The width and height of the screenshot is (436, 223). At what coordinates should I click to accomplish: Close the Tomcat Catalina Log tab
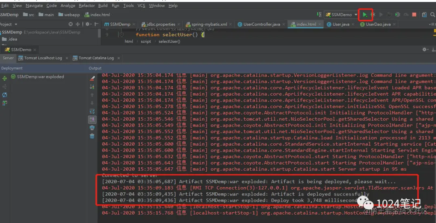click(119, 58)
